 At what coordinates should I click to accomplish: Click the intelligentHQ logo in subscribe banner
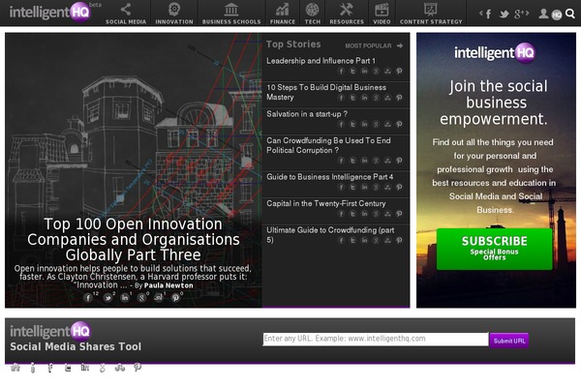click(494, 53)
